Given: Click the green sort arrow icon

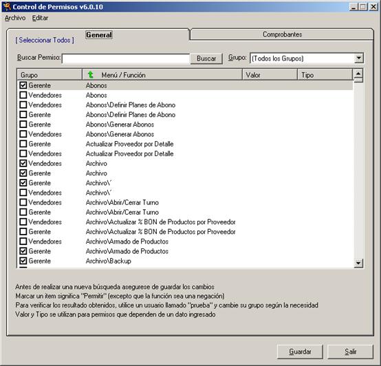Looking at the screenshot, I should (x=90, y=74).
